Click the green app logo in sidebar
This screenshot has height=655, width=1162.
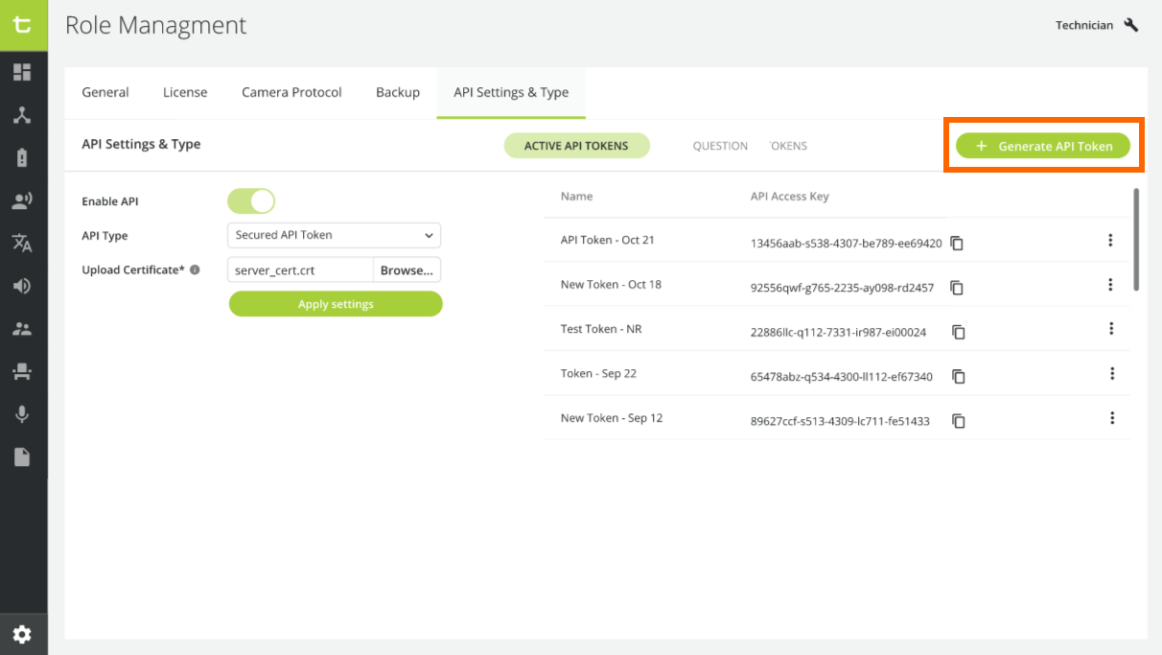(x=23, y=25)
